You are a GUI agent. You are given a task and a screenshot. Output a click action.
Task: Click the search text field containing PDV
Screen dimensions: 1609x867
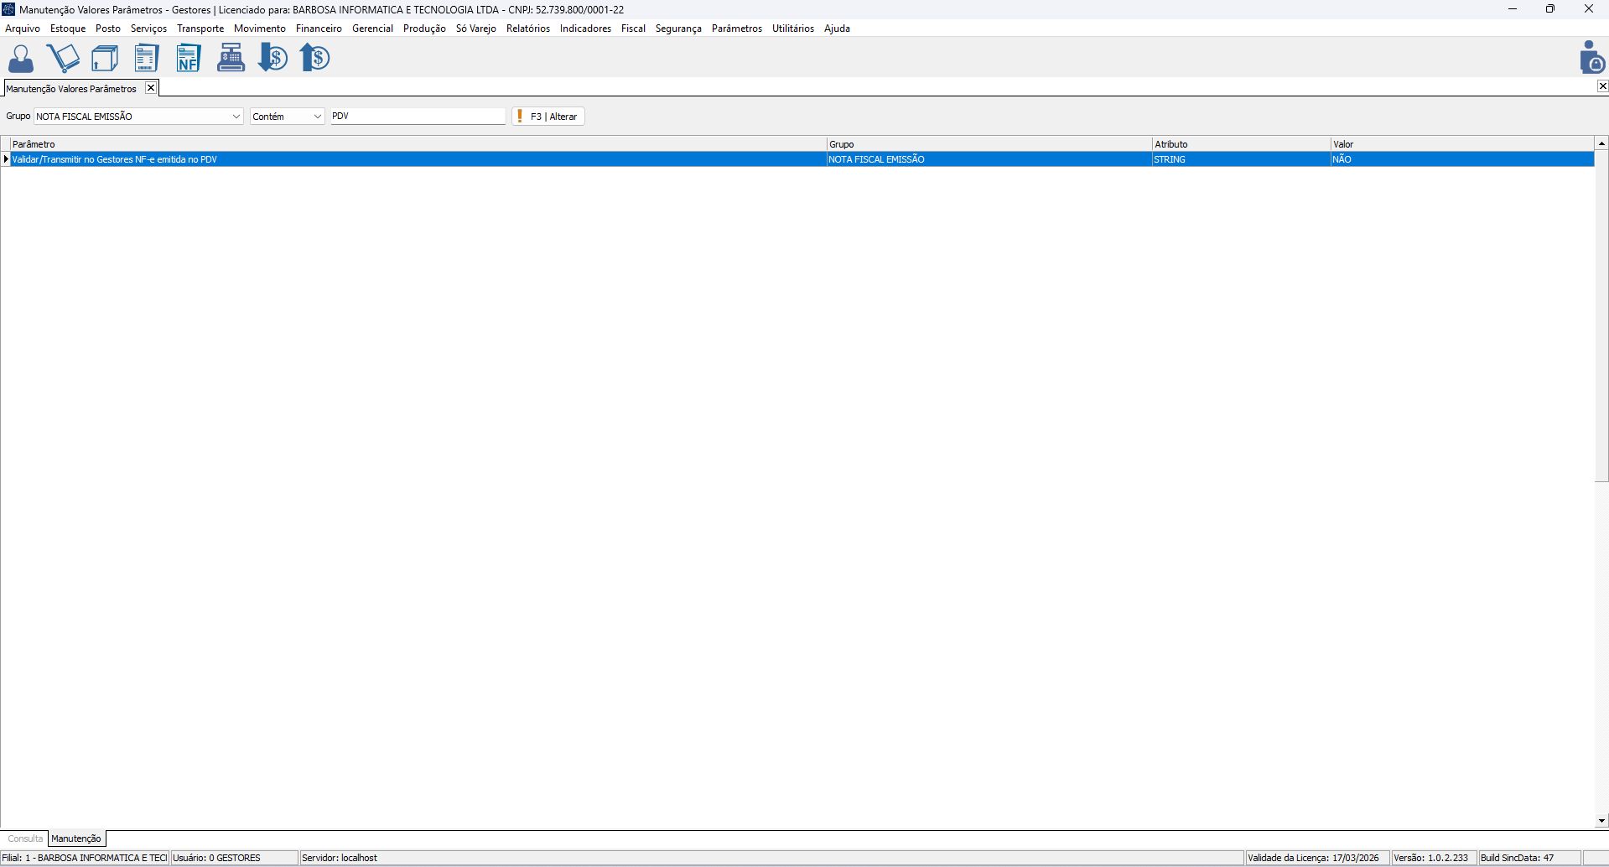pos(418,117)
